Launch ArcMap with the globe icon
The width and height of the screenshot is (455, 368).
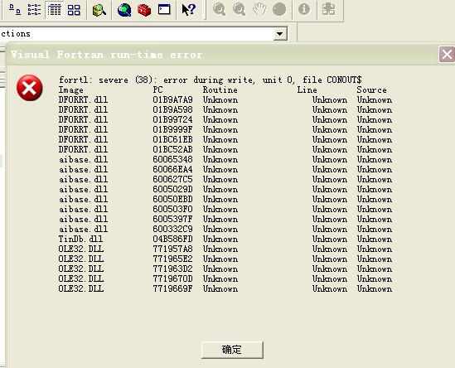click(124, 10)
